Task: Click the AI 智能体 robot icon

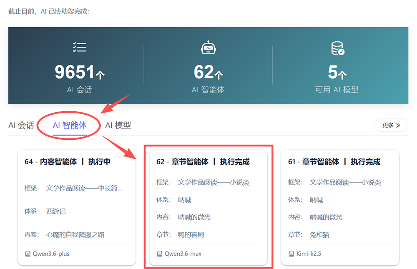Action: click(x=208, y=48)
